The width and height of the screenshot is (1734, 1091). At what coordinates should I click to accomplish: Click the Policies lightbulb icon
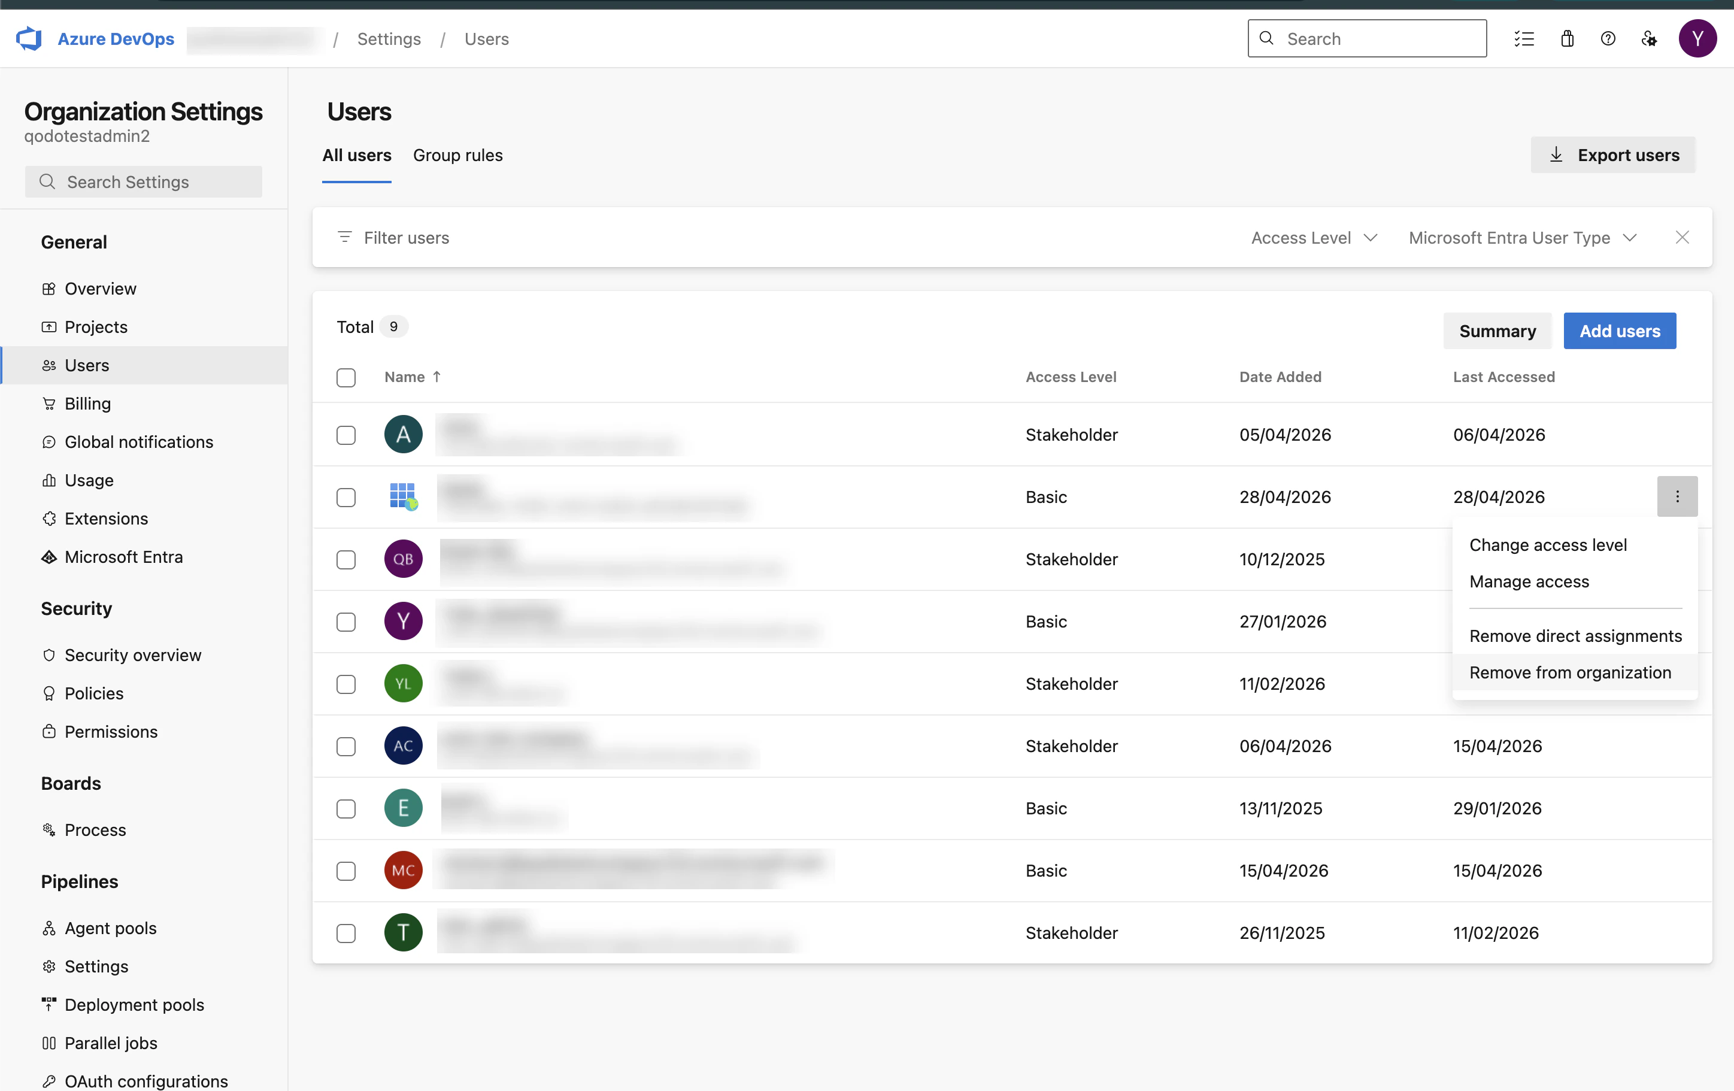(49, 693)
